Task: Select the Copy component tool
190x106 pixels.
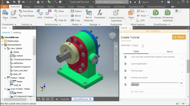Action: coord(75,20)
